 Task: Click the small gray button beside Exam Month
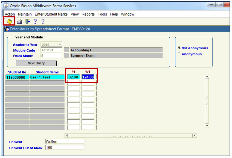pyautogui.click(x=66, y=55)
